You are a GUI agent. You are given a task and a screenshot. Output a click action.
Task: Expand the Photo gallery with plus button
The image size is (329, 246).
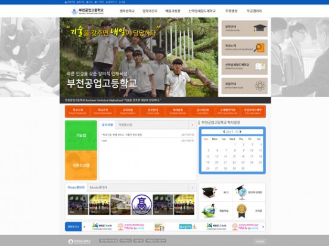[x=193, y=187]
